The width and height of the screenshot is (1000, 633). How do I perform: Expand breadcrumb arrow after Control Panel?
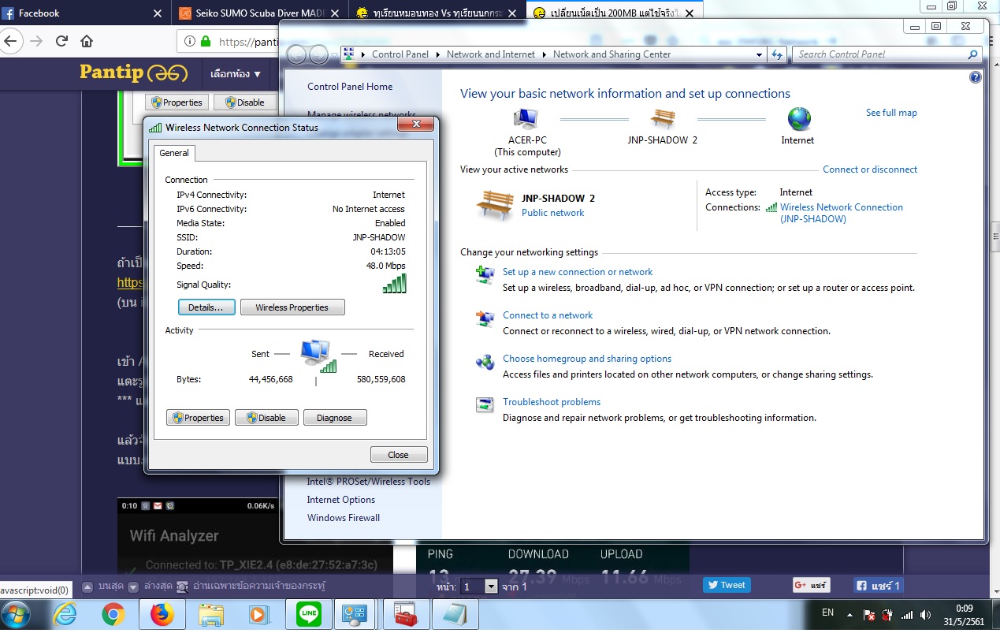pos(437,54)
